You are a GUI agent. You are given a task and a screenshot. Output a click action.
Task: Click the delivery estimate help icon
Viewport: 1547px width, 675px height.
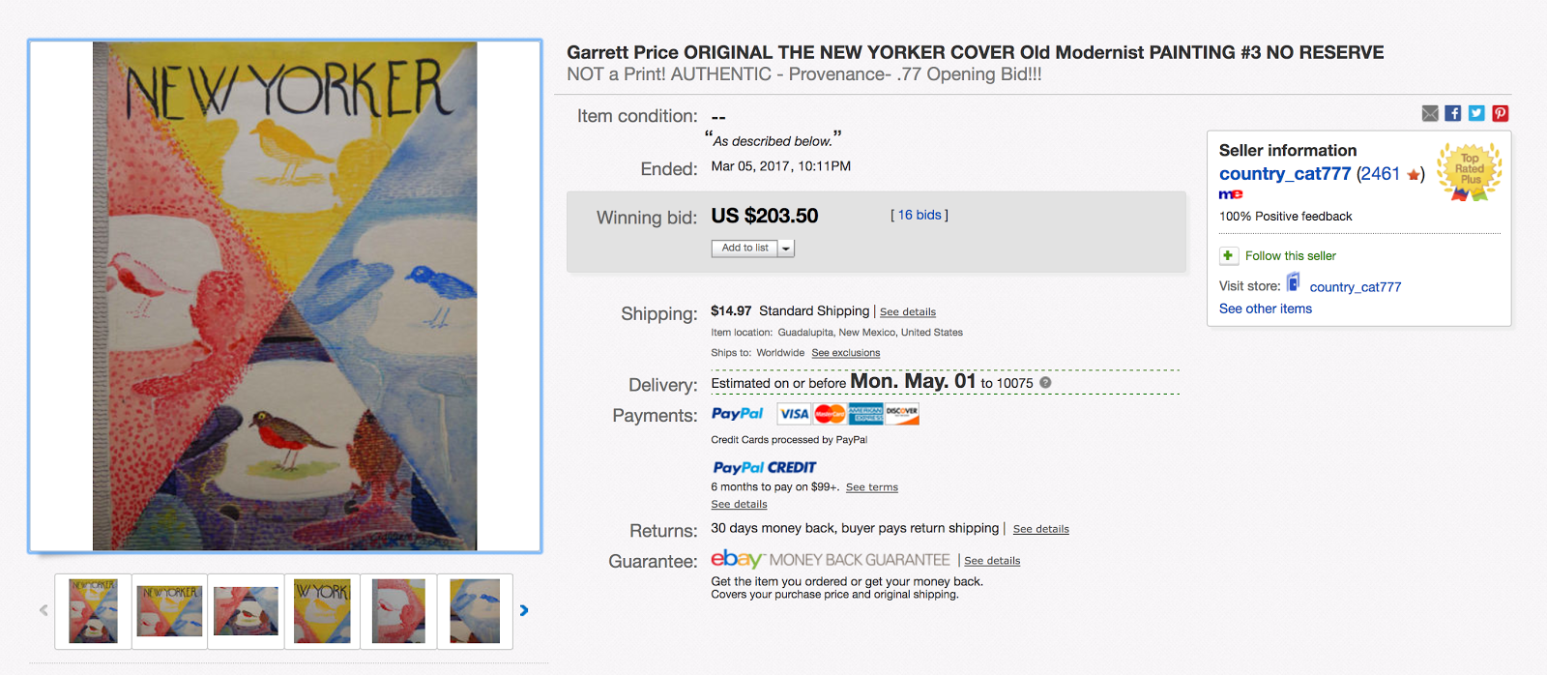click(x=1045, y=383)
